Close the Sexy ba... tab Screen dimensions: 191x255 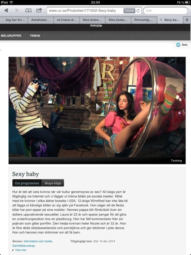point(161,20)
